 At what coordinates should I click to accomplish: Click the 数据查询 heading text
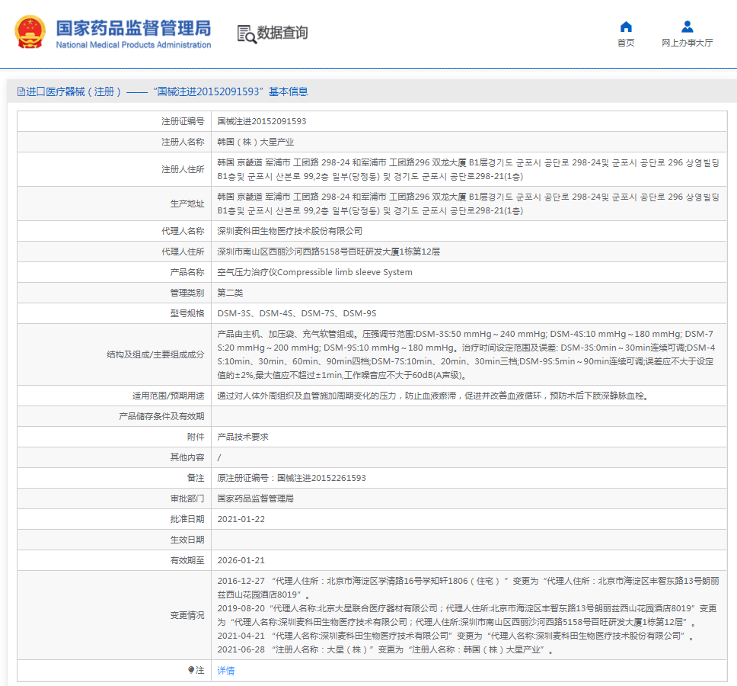pos(282,33)
